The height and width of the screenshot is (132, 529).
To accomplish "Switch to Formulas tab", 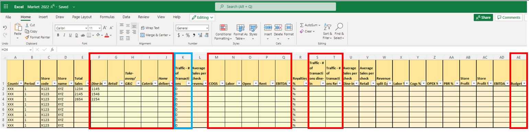I will pyautogui.click(x=107, y=17).
